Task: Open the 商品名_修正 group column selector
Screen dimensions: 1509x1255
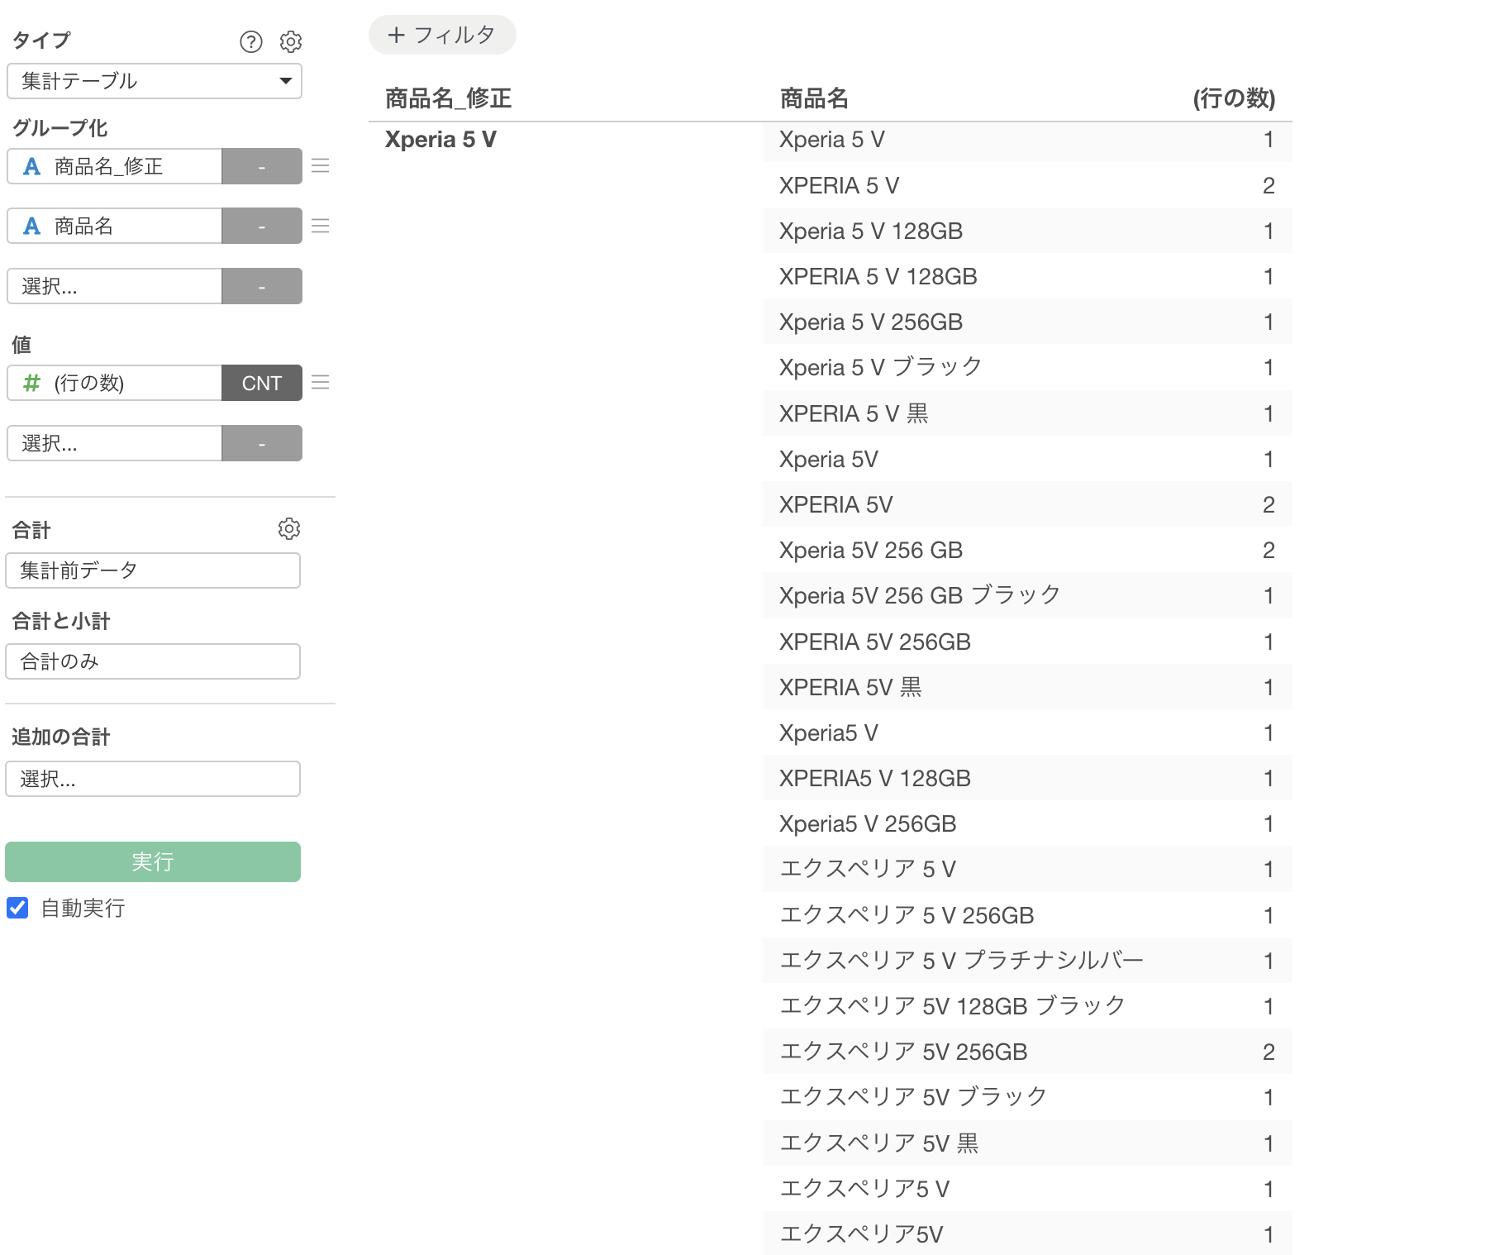Action: [115, 166]
